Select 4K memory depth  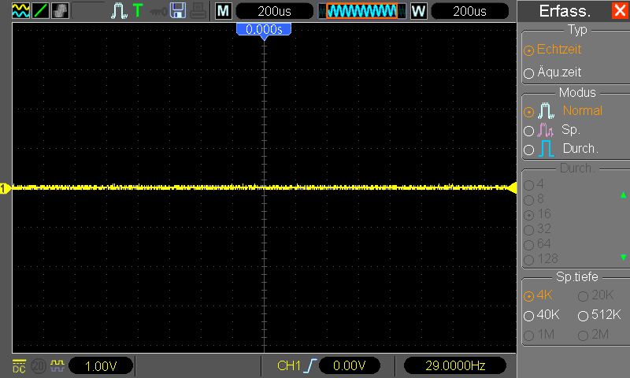pyautogui.click(x=539, y=295)
